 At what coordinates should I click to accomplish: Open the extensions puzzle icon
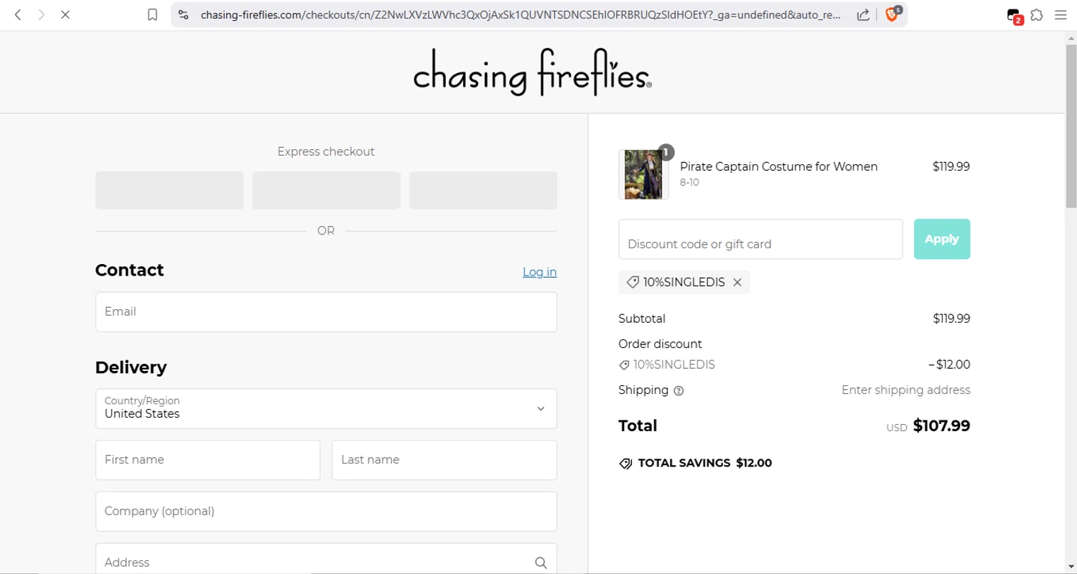pyautogui.click(x=1037, y=14)
